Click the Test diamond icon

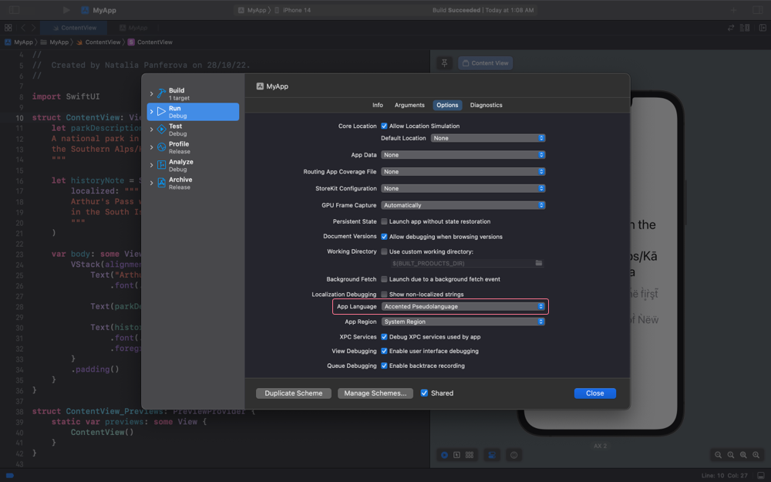(161, 130)
